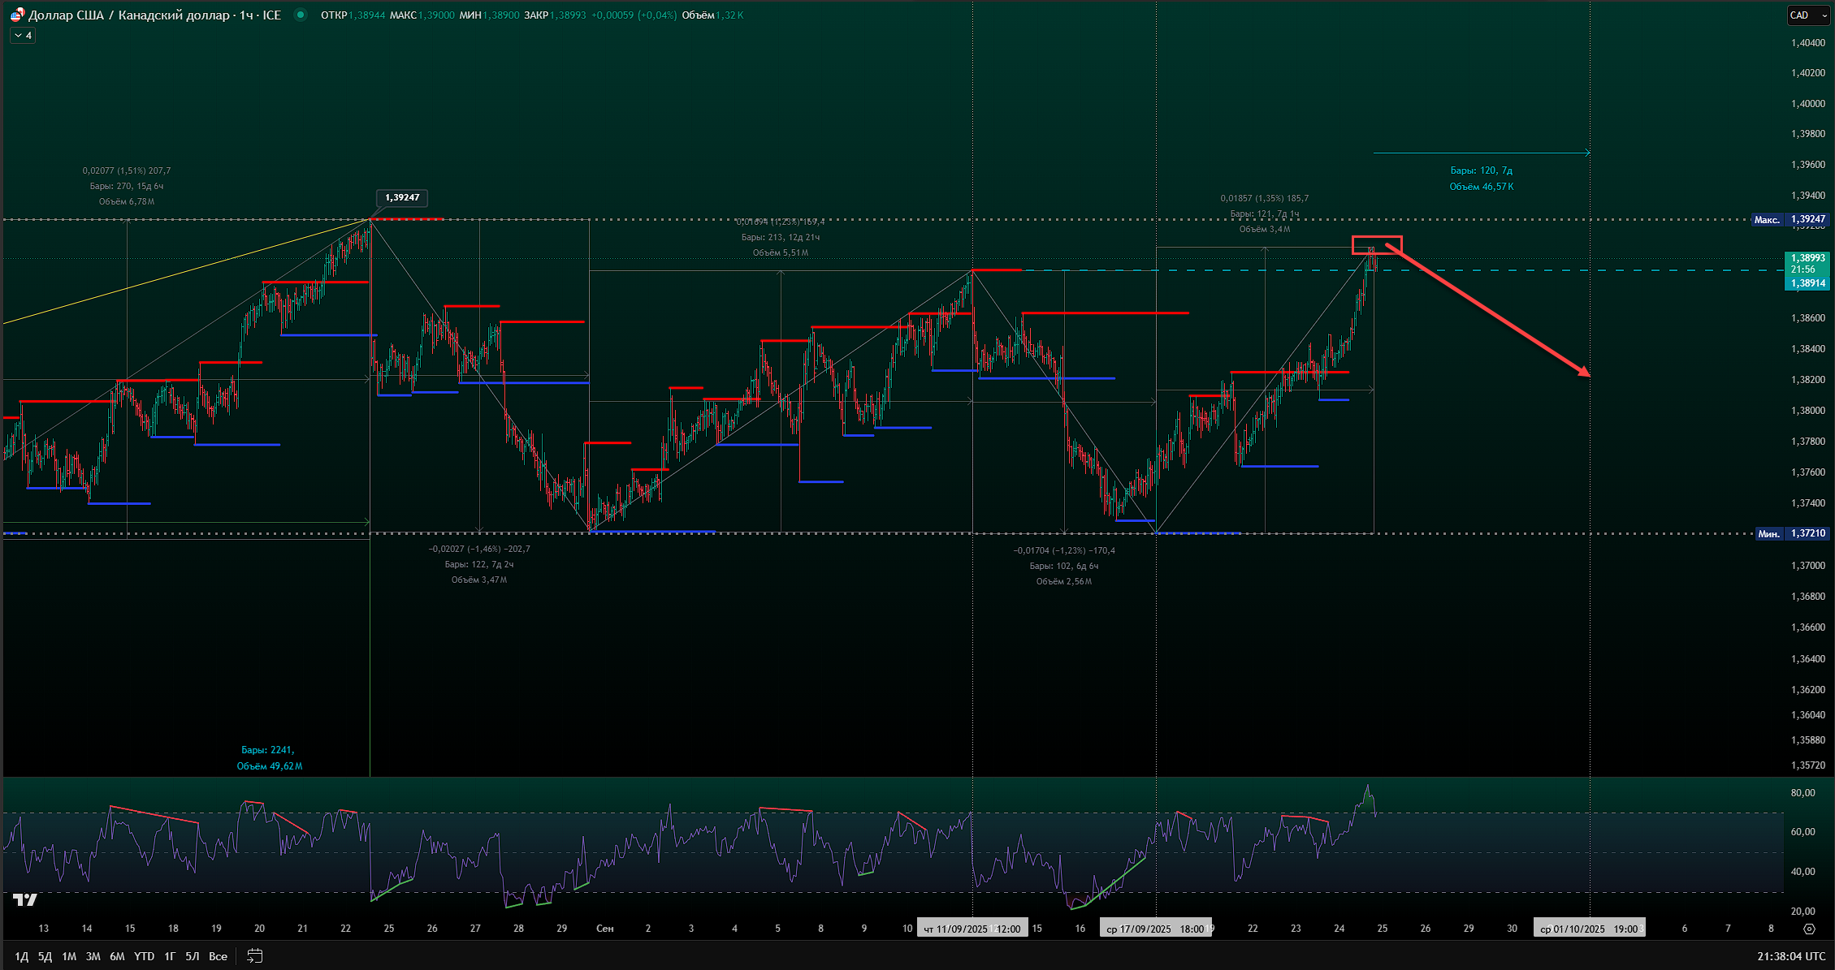
Task: Click the USD/CAD symbol flag icon
Action: [17, 15]
